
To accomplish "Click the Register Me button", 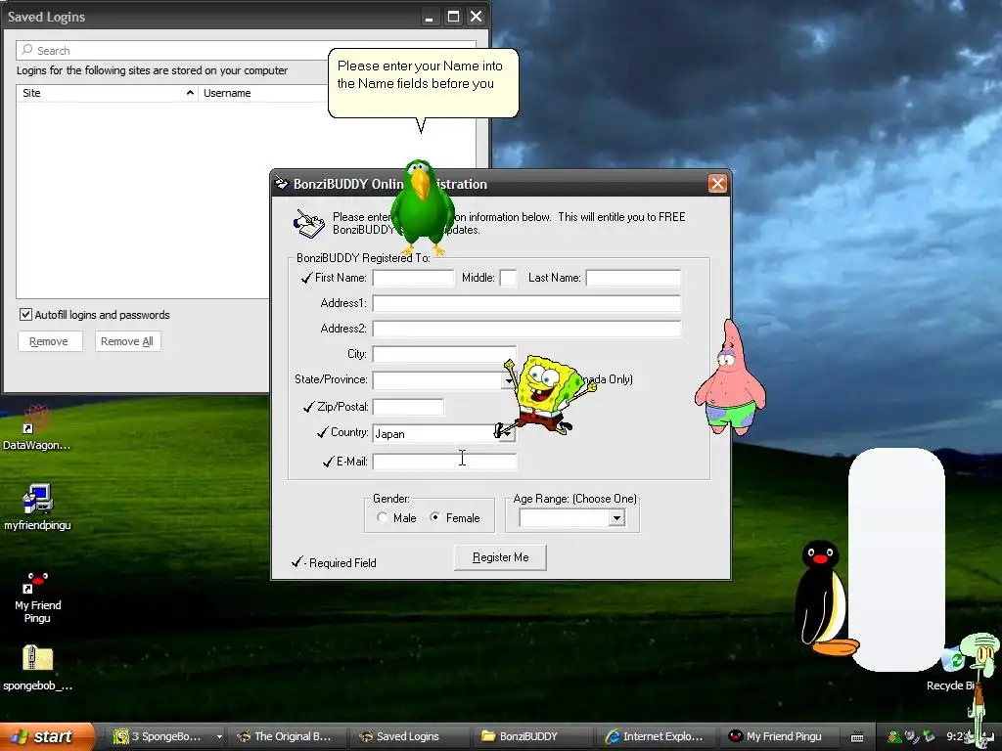I will 500,557.
